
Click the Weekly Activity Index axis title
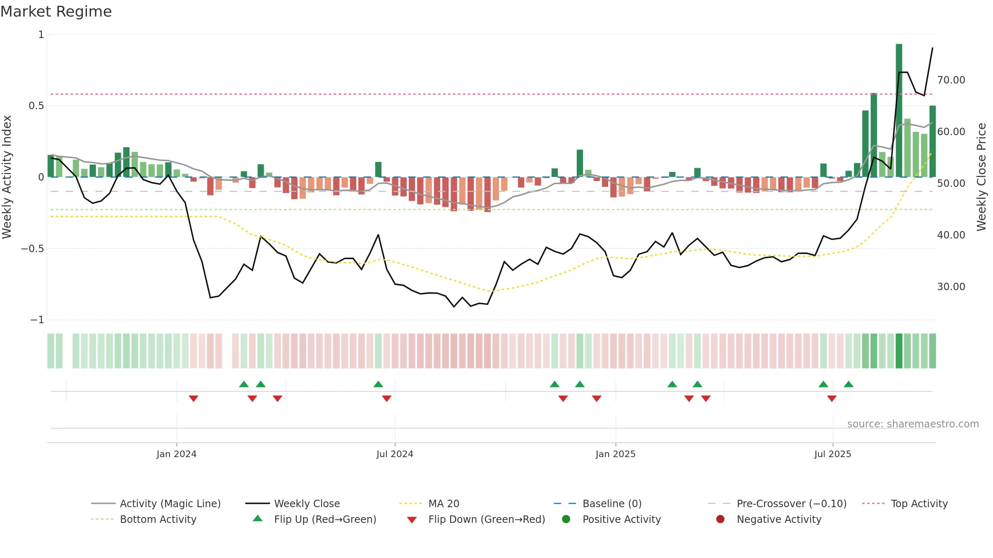coord(7,177)
